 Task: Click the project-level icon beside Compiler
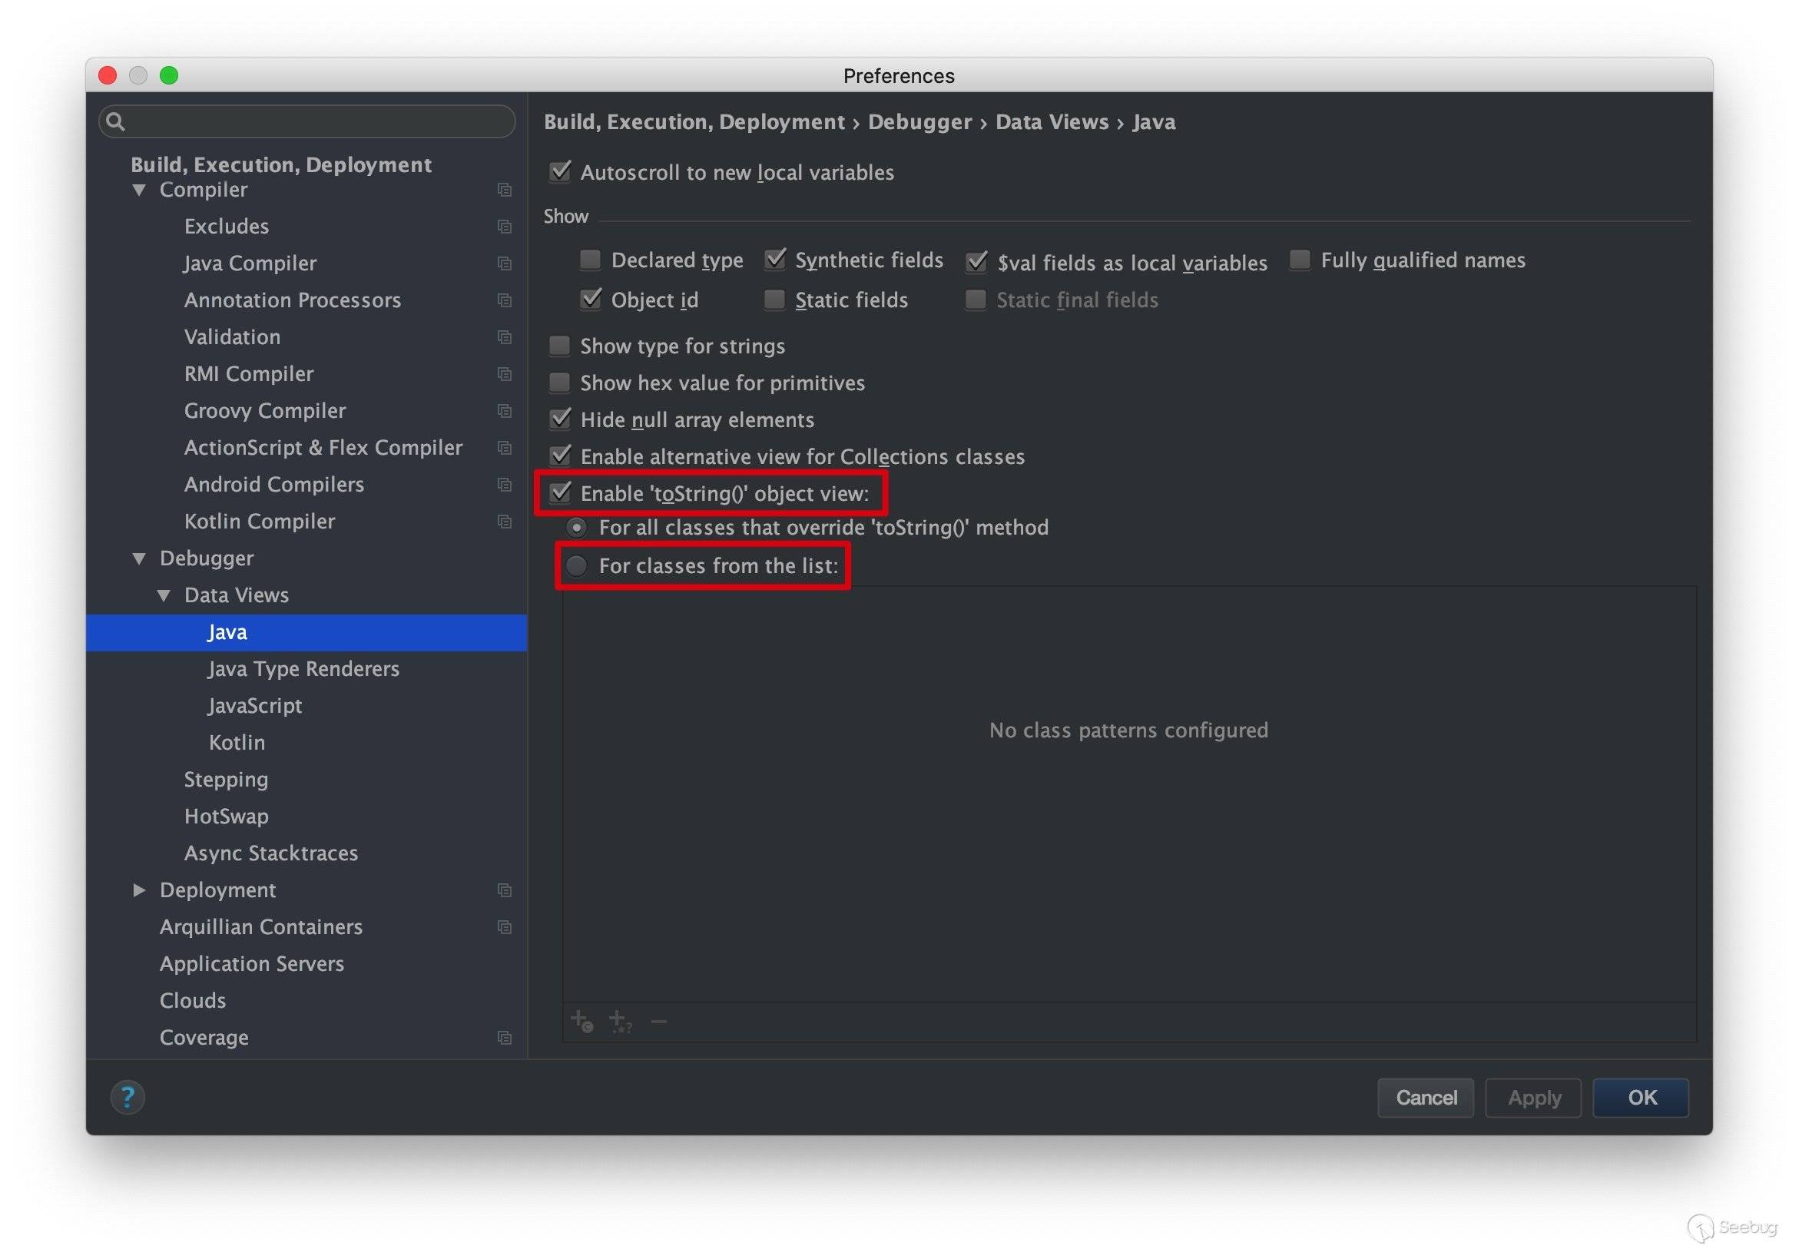[504, 190]
